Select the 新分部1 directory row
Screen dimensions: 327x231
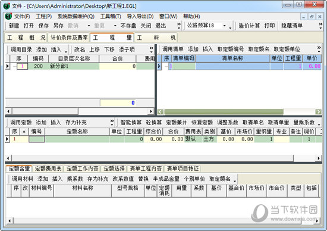click(x=80, y=66)
